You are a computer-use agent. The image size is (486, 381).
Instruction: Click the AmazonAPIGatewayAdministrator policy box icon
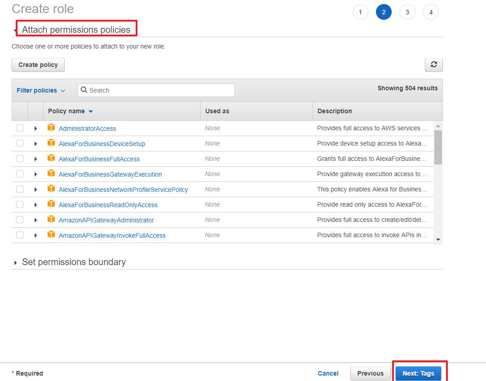click(x=51, y=220)
